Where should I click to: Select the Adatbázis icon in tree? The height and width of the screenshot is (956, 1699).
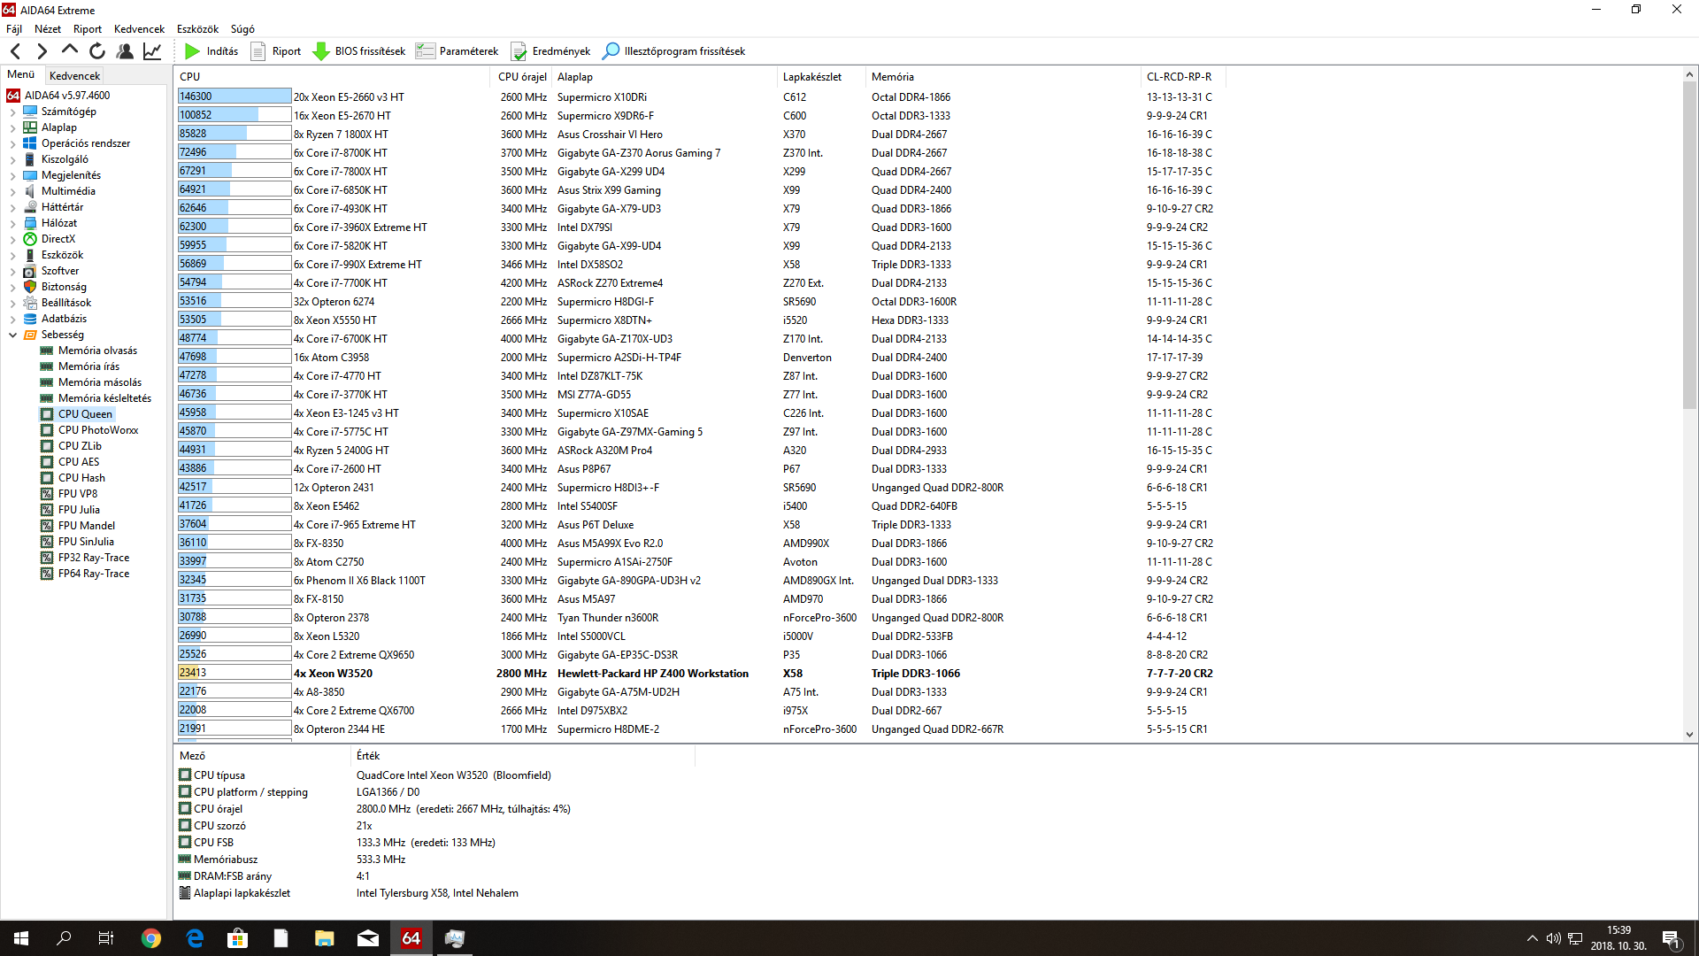(x=30, y=319)
